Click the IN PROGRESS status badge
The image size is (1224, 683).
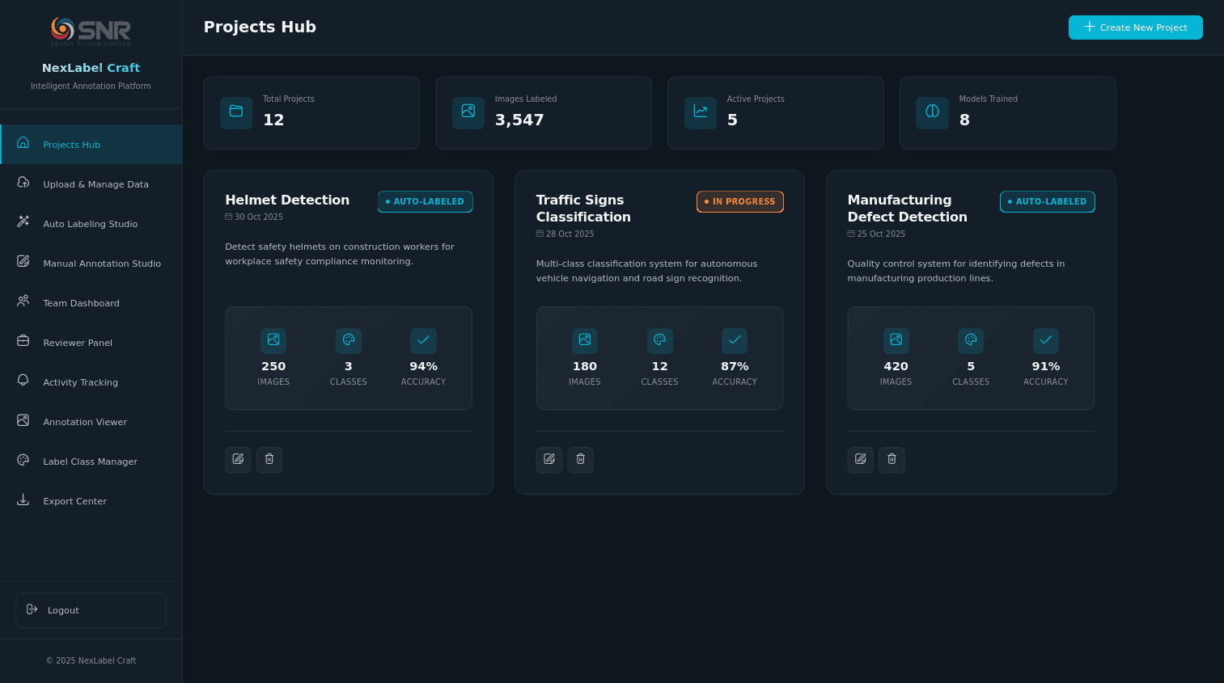[x=739, y=201]
